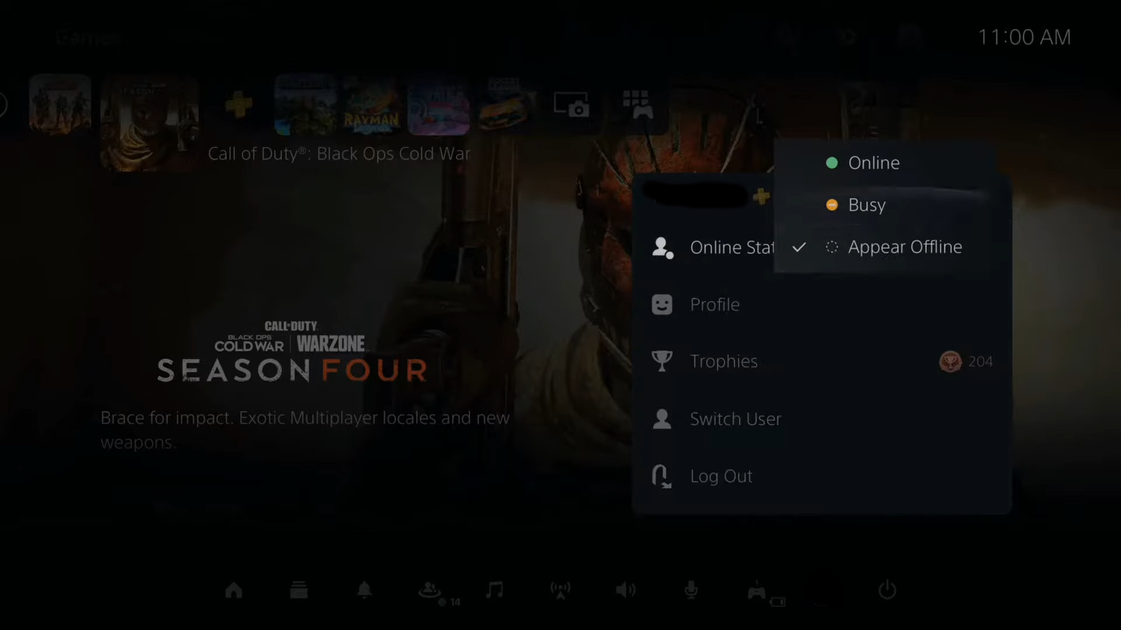Viewport: 1121px width, 630px height.
Task: Open the Home icon on taskbar
Action: [234, 590]
